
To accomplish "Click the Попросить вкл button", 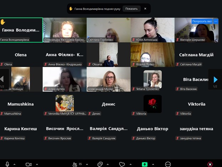I will (x=202, y=21).
